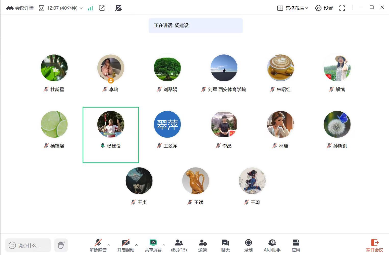Expand the arrow next to 解除静音
The width and height of the screenshot is (389, 255).
[109, 245]
